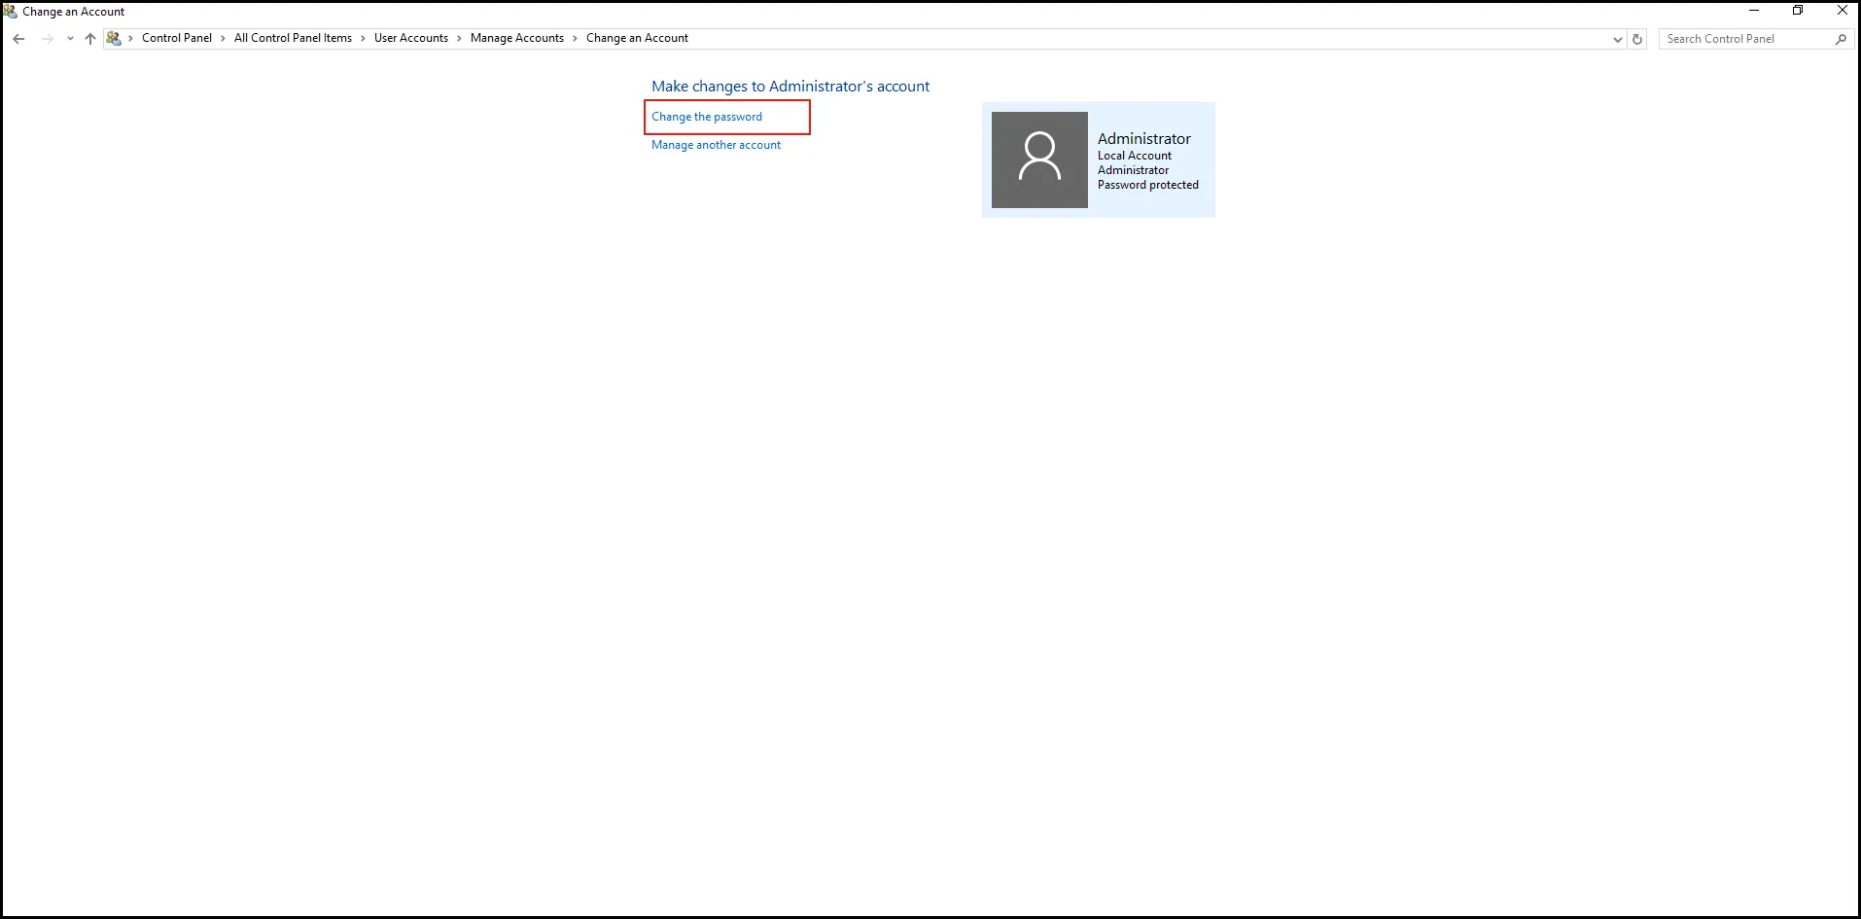Click 'Password protected' text
1861x919 pixels.
click(1148, 185)
